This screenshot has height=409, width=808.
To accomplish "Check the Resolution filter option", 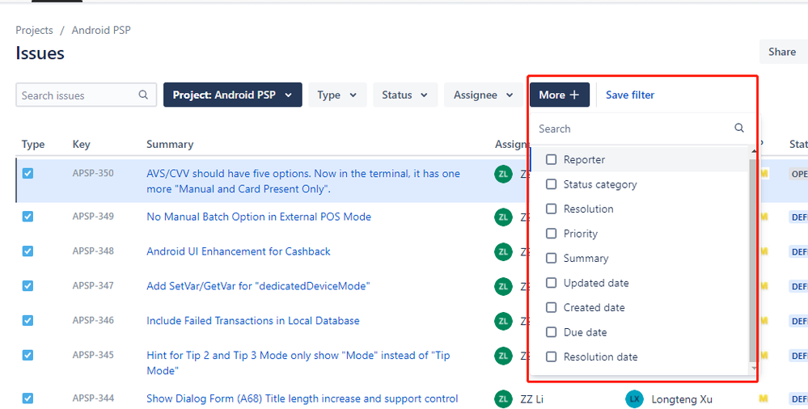I will 552,209.
